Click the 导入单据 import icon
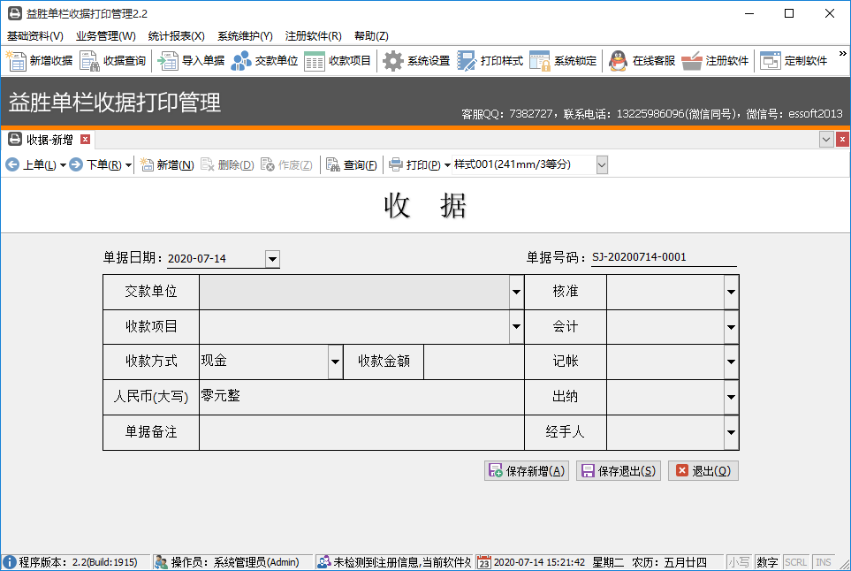Image resolution: width=851 pixels, height=571 pixels. point(191,61)
